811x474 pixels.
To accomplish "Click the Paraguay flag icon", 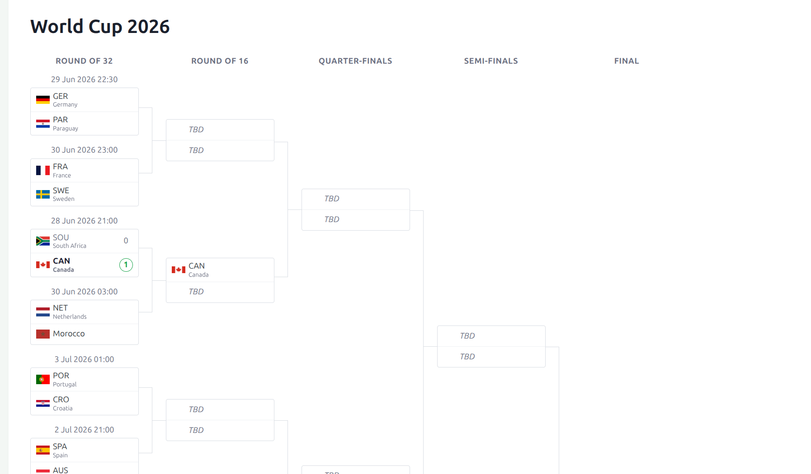I will point(43,124).
